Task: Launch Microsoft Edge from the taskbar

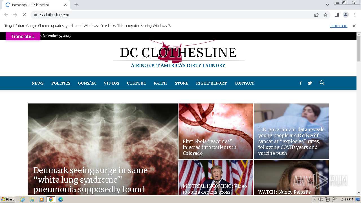Action: point(60,199)
